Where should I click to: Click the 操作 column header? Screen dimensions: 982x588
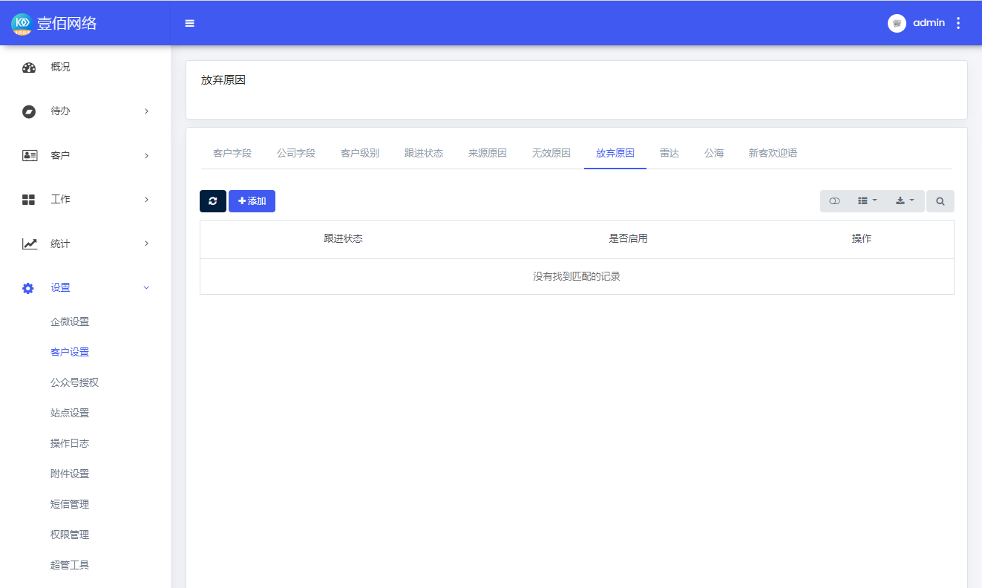(x=862, y=239)
